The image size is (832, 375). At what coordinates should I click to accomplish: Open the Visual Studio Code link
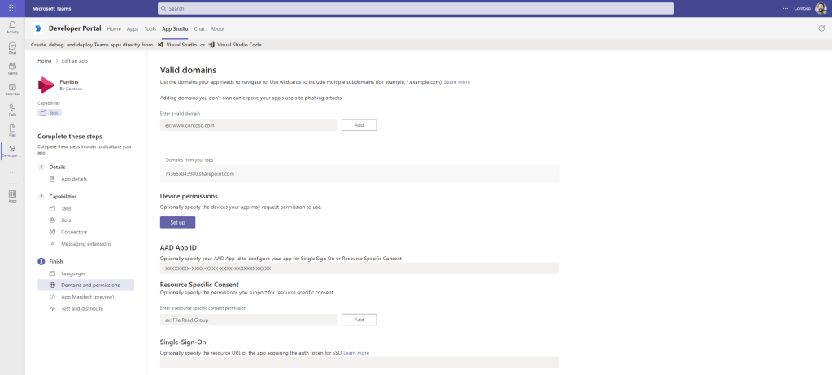(x=237, y=45)
